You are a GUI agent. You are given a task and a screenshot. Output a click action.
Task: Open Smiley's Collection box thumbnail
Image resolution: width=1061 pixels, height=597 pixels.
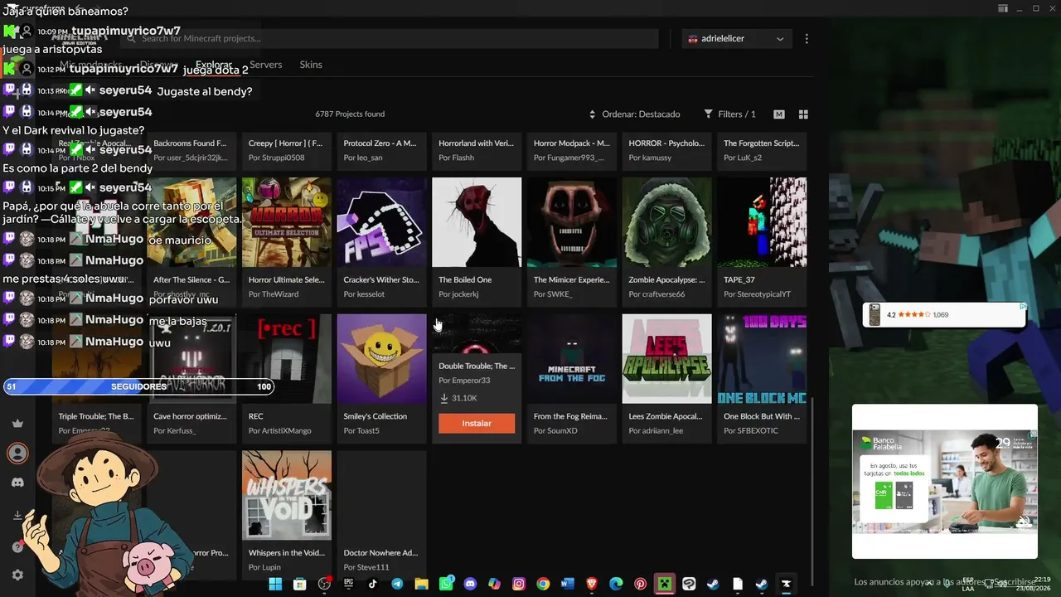tap(381, 359)
